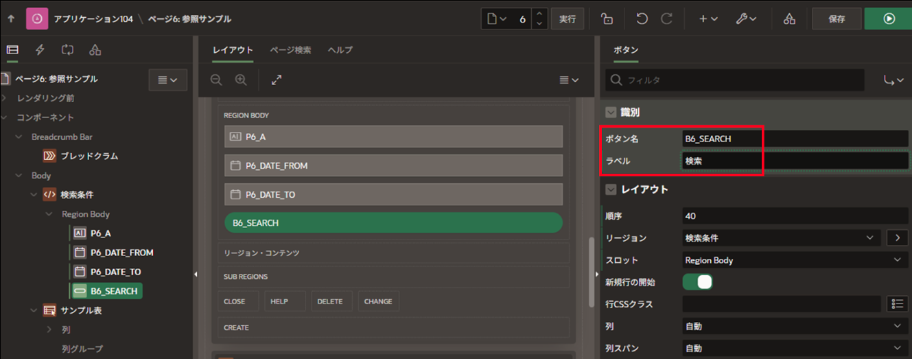This screenshot has width=912, height=359.
Task: Open the Processing tab icon in left pane
Action: (x=67, y=50)
